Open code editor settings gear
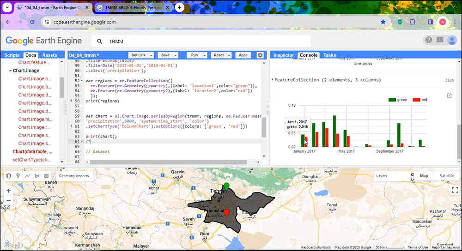The height and width of the screenshot is (251, 462). click(x=260, y=55)
